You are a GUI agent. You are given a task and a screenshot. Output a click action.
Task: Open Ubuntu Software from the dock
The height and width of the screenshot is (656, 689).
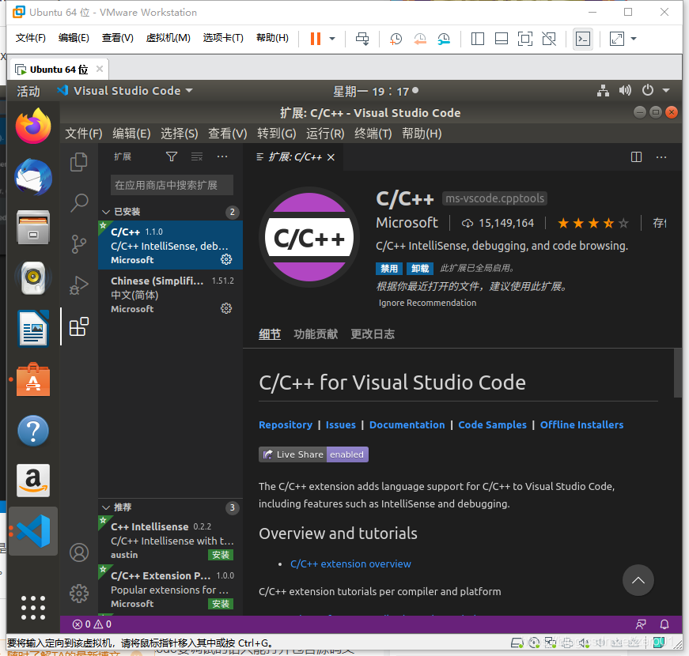33,379
